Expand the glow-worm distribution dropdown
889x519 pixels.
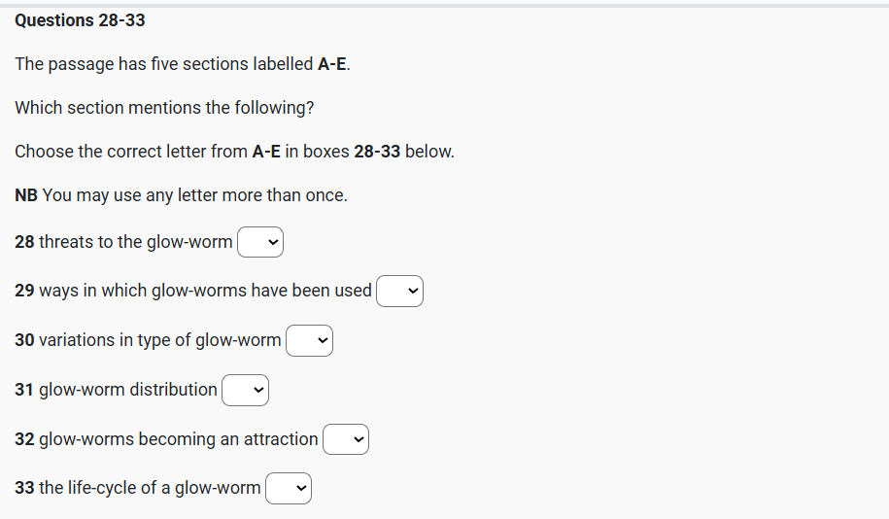[245, 390]
